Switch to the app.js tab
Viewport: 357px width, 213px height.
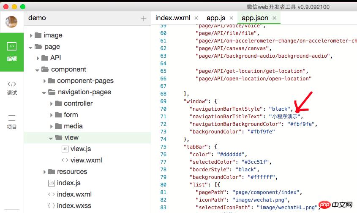[215, 18]
